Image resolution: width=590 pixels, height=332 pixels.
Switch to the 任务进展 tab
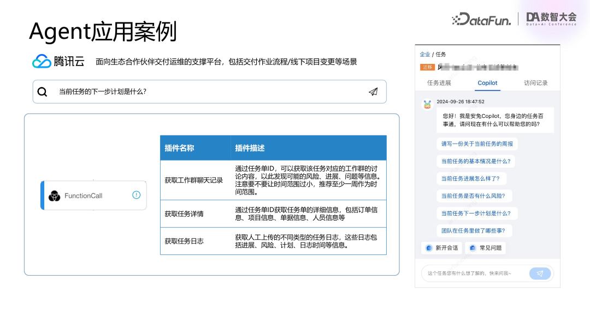440,83
